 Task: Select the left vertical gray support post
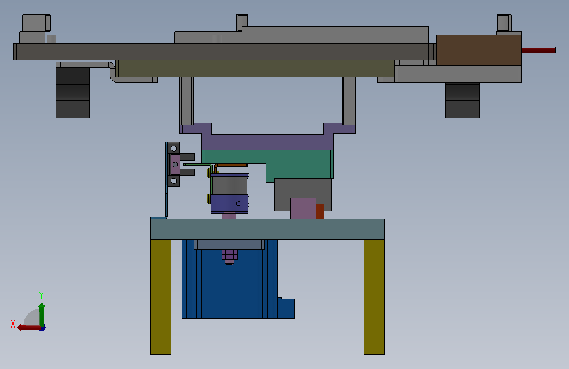click(x=186, y=101)
